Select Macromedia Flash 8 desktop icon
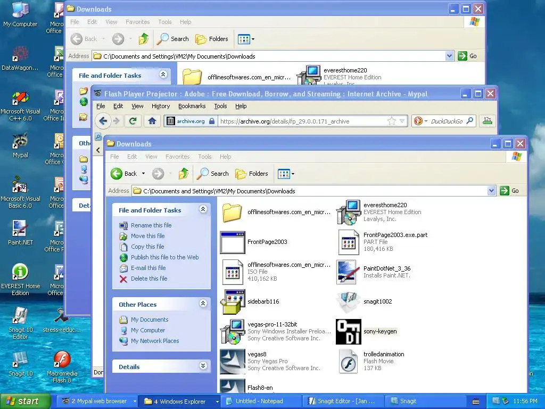 (62, 367)
